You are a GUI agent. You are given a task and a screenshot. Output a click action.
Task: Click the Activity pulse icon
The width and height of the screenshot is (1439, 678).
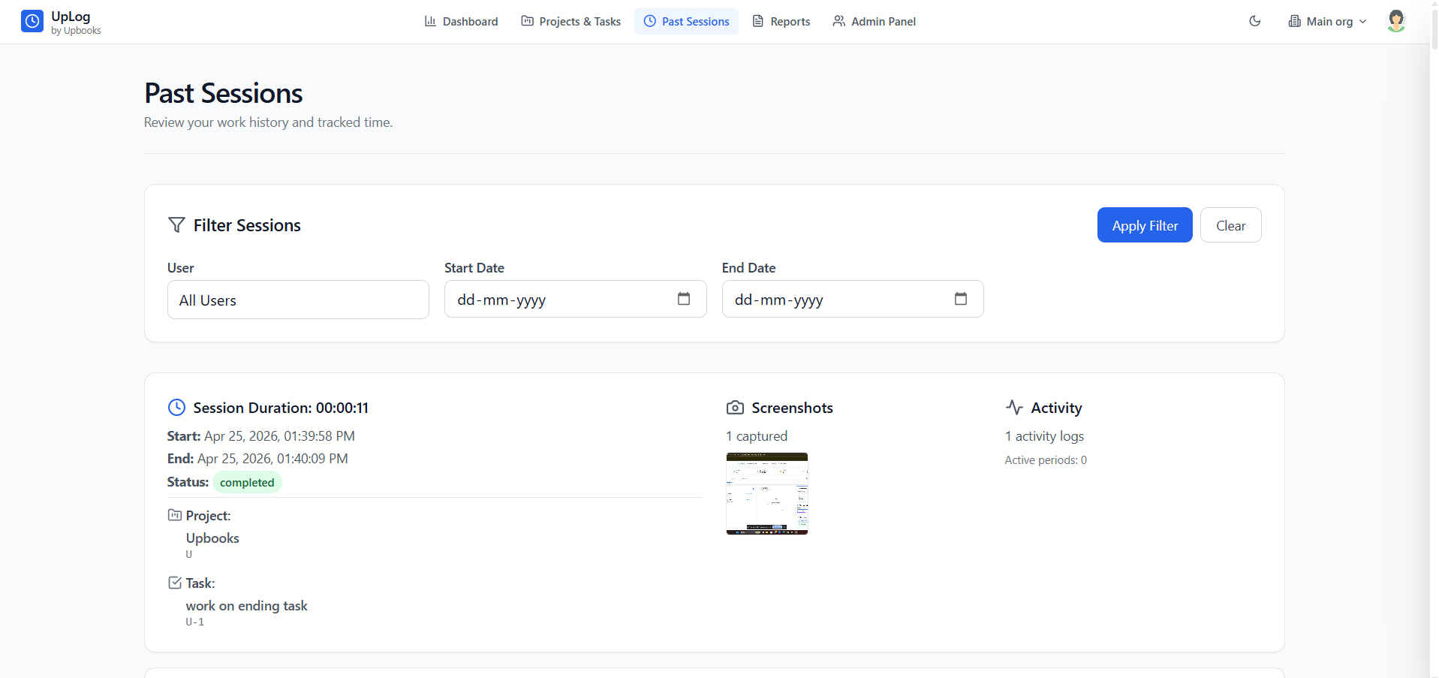coord(1014,408)
